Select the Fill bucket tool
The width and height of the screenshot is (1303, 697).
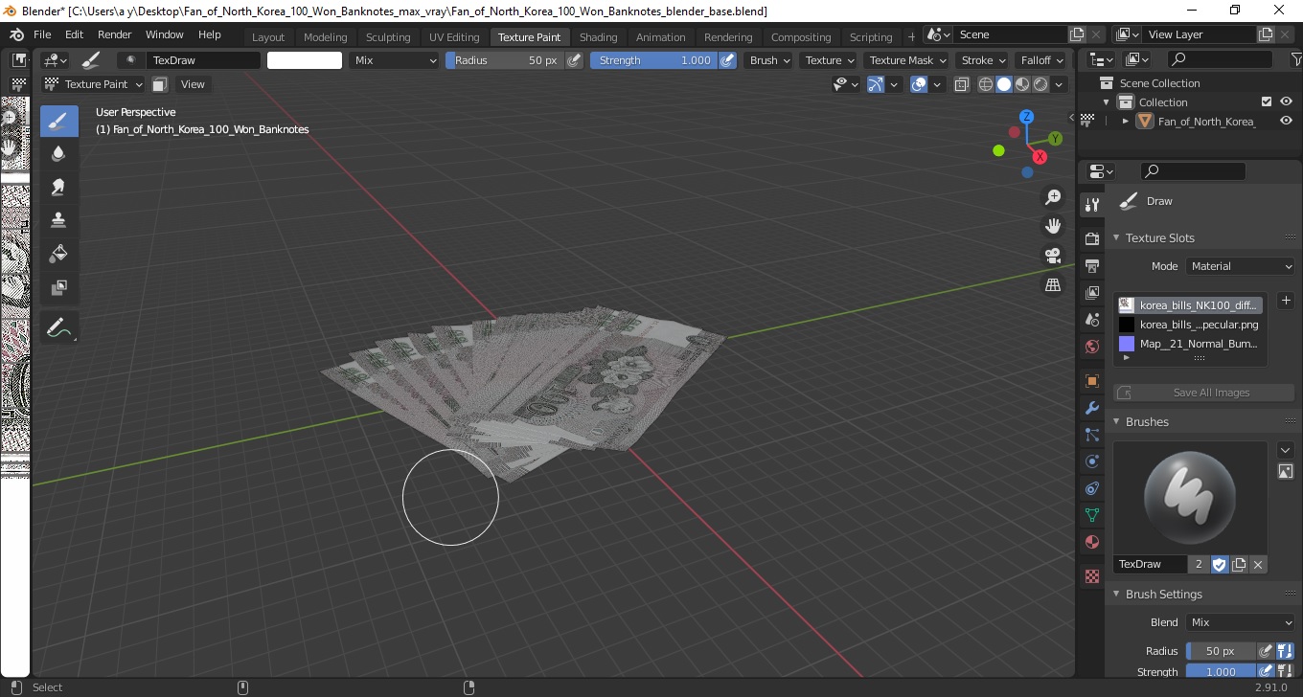58,254
